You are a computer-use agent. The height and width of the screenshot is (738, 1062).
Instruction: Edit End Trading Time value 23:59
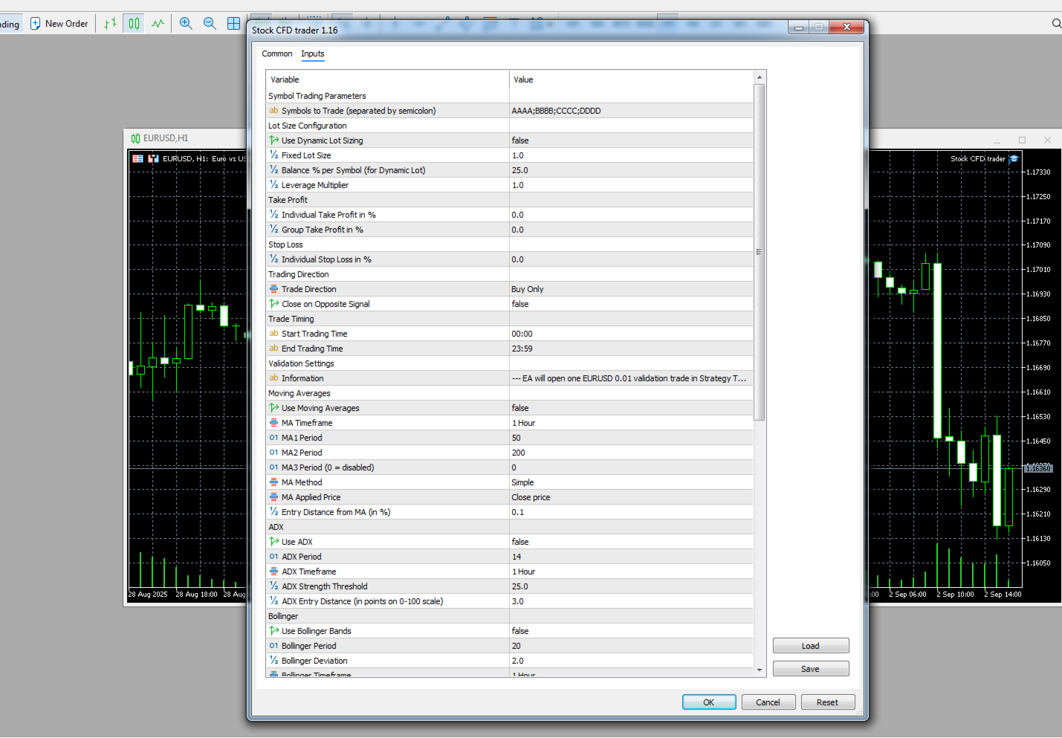(631, 349)
